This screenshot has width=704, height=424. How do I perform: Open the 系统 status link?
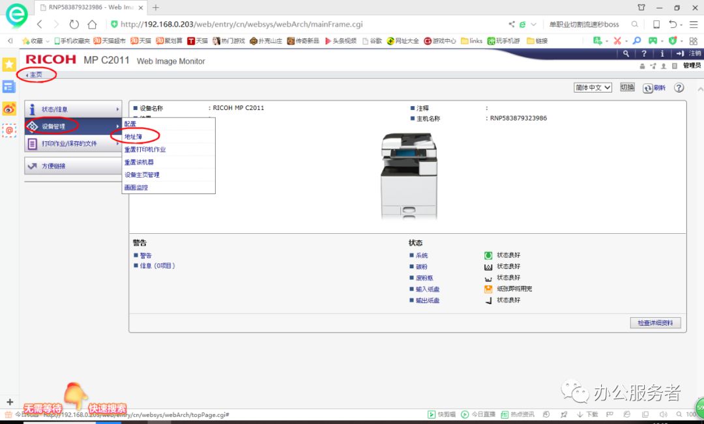tap(422, 255)
